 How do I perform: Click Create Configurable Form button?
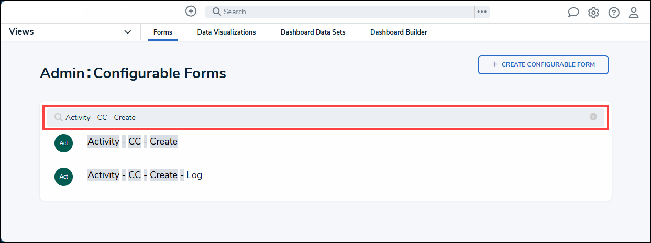pyautogui.click(x=543, y=64)
